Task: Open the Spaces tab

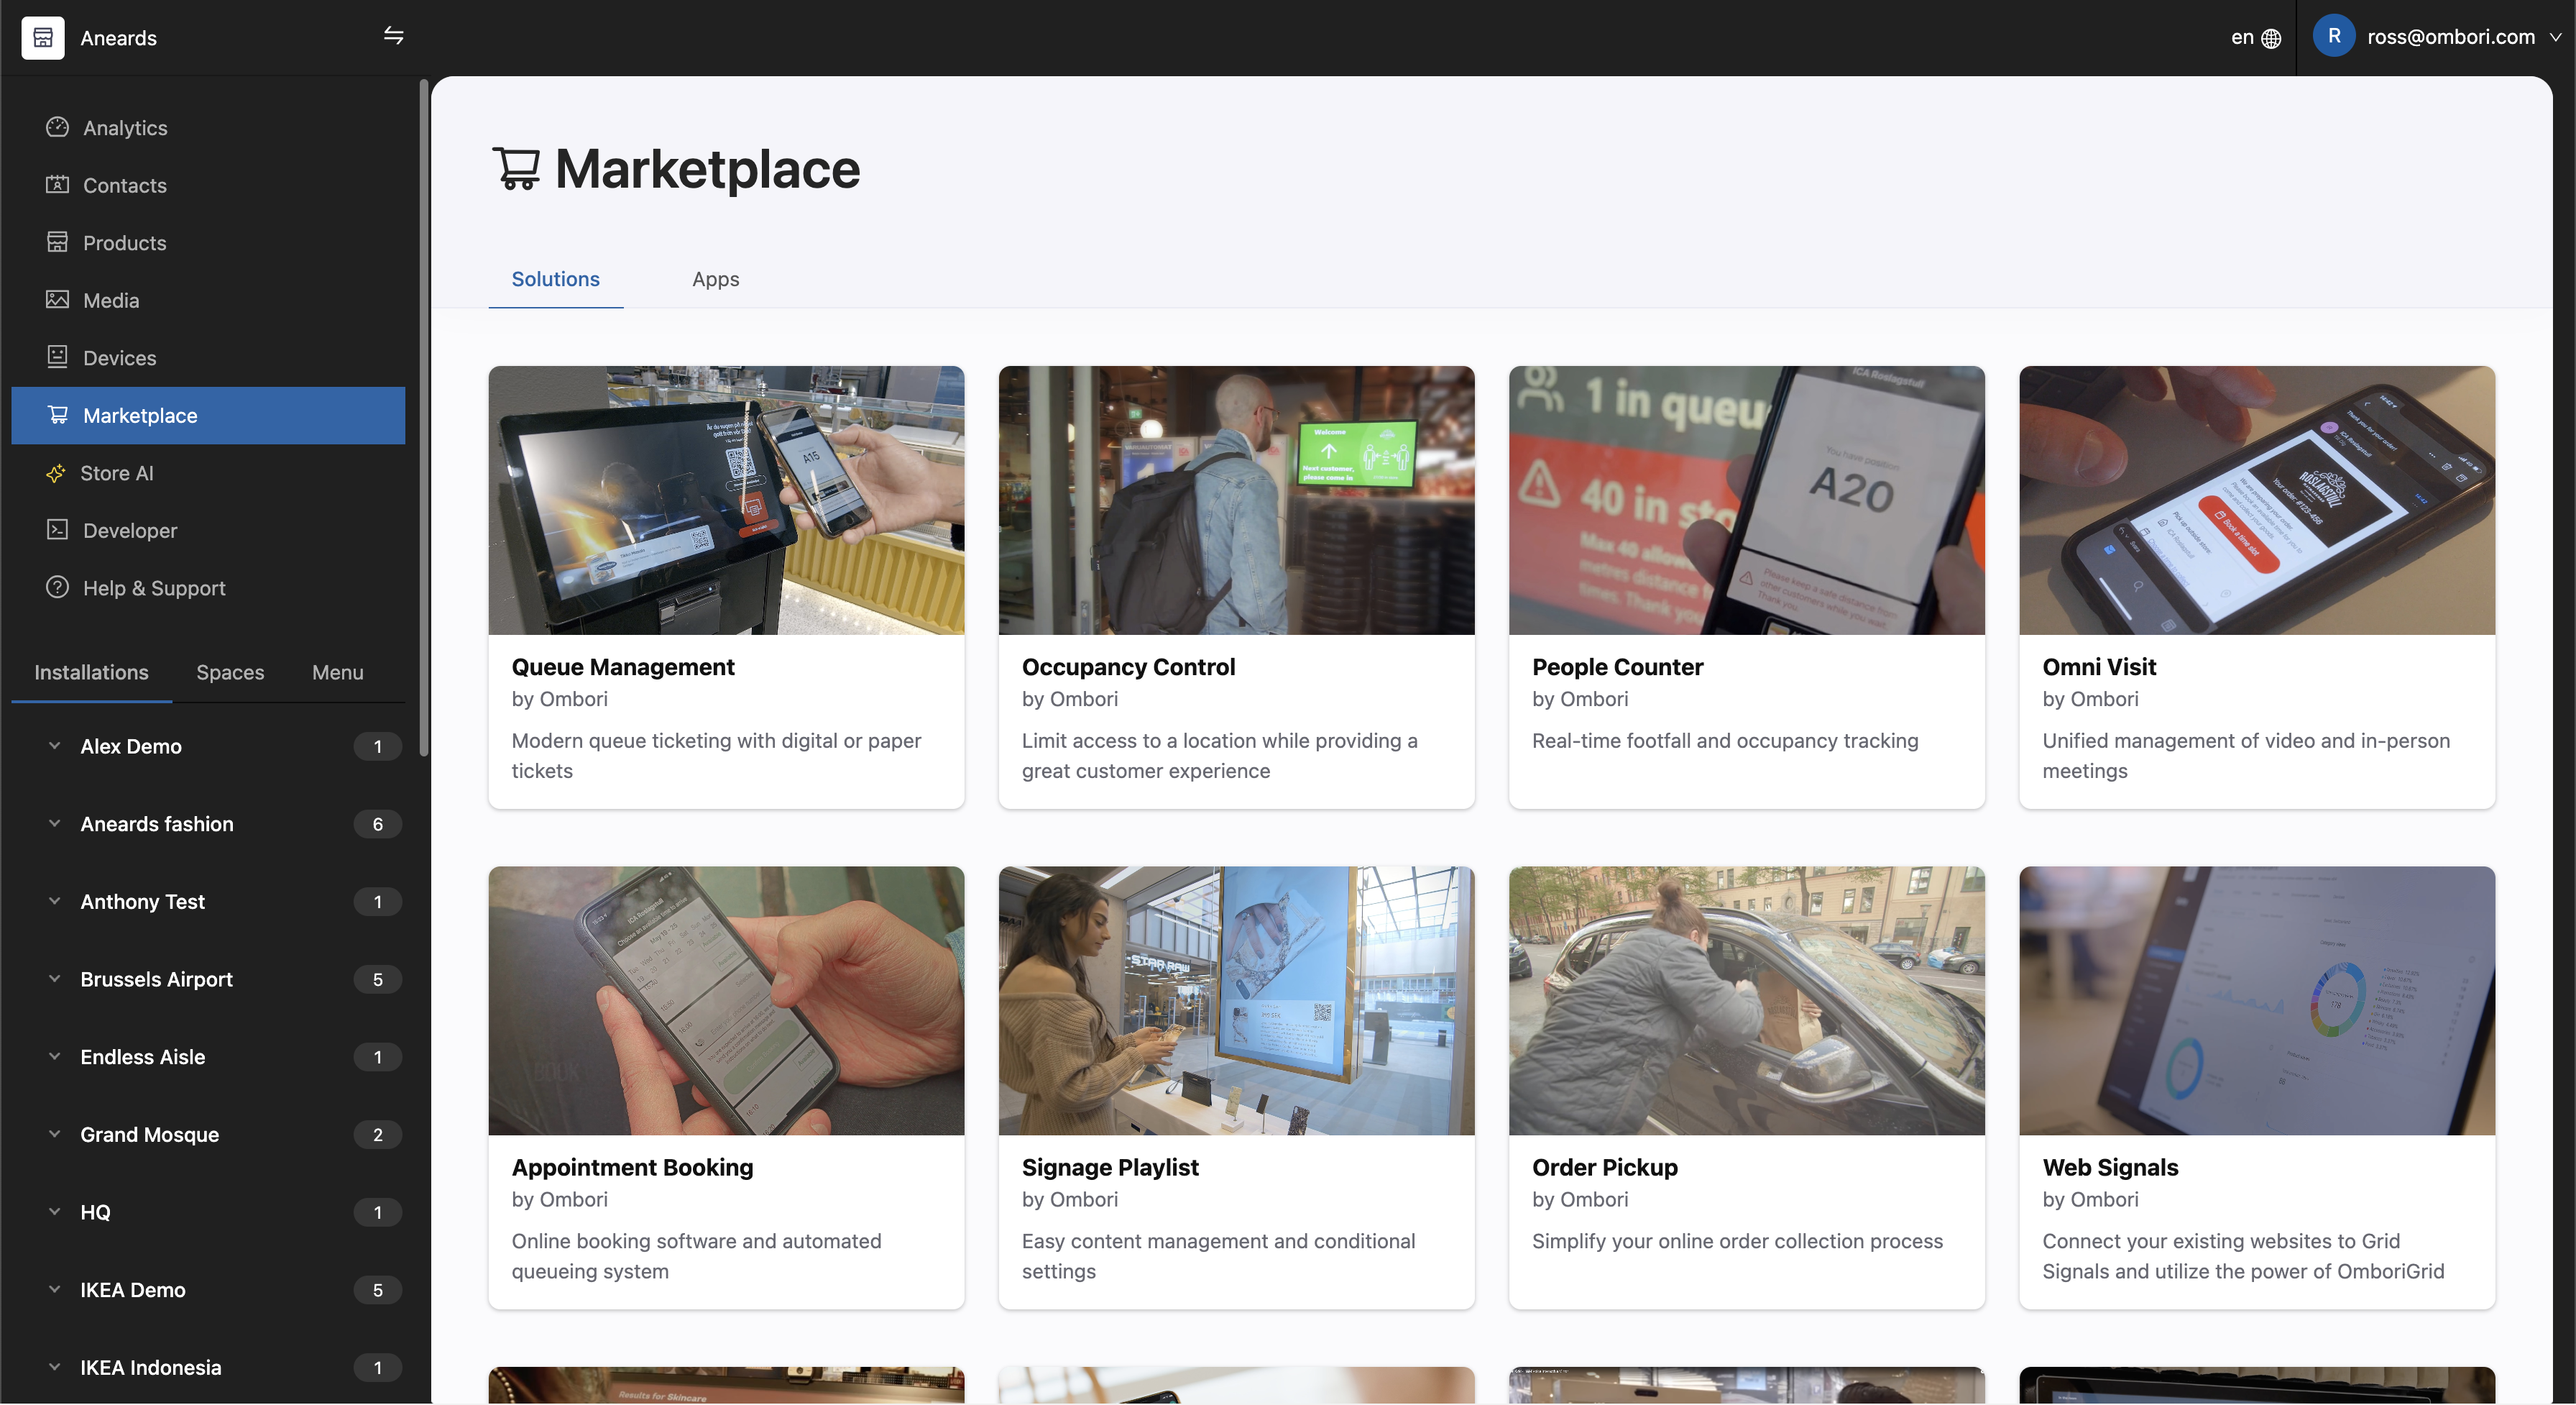Action: click(229, 672)
